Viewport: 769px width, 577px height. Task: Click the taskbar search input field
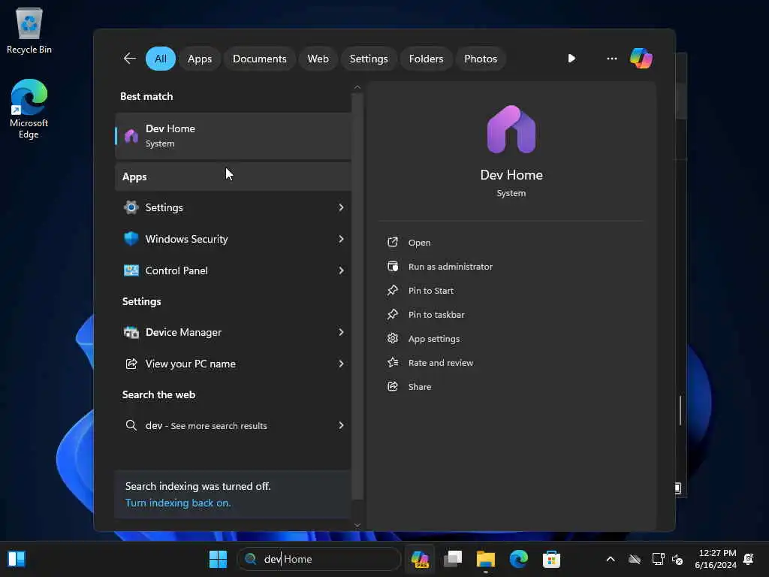click(x=320, y=559)
